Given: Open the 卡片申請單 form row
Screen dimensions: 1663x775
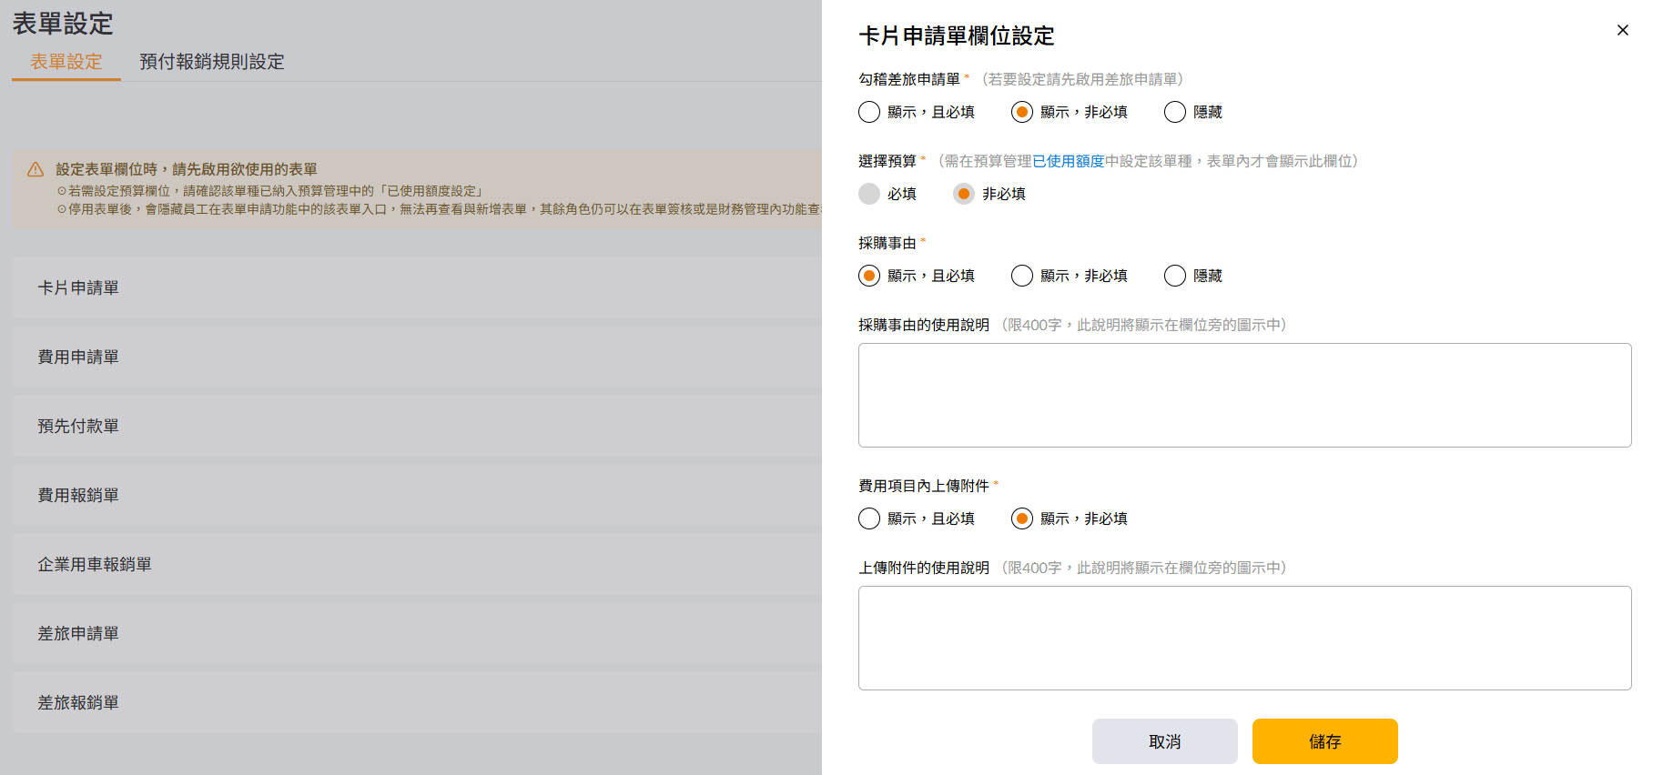Looking at the screenshot, I should 417,287.
